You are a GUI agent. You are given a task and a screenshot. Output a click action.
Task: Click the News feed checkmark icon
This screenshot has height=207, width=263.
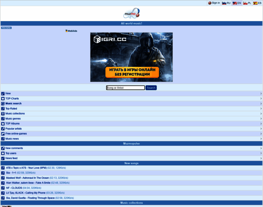coord(3,158)
